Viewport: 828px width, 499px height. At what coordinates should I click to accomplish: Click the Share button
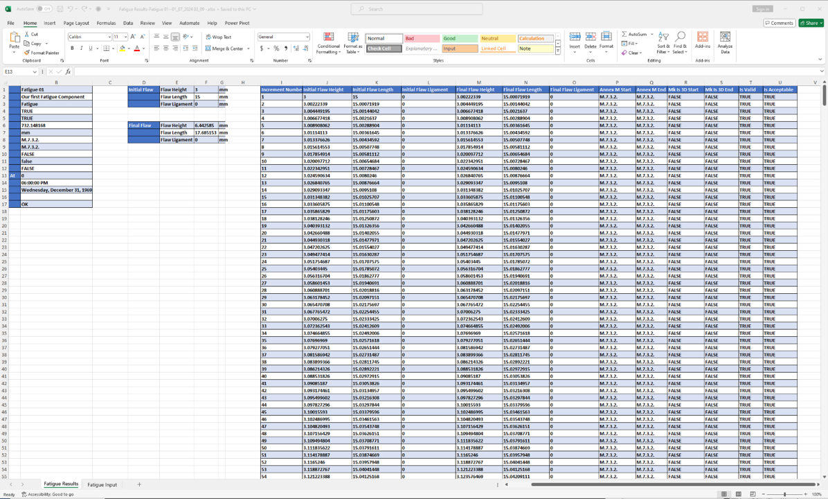click(811, 23)
